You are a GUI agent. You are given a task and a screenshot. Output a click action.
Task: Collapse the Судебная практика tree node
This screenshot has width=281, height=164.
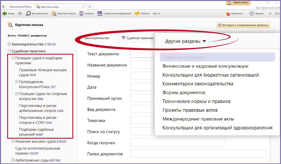tap(9, 51)
